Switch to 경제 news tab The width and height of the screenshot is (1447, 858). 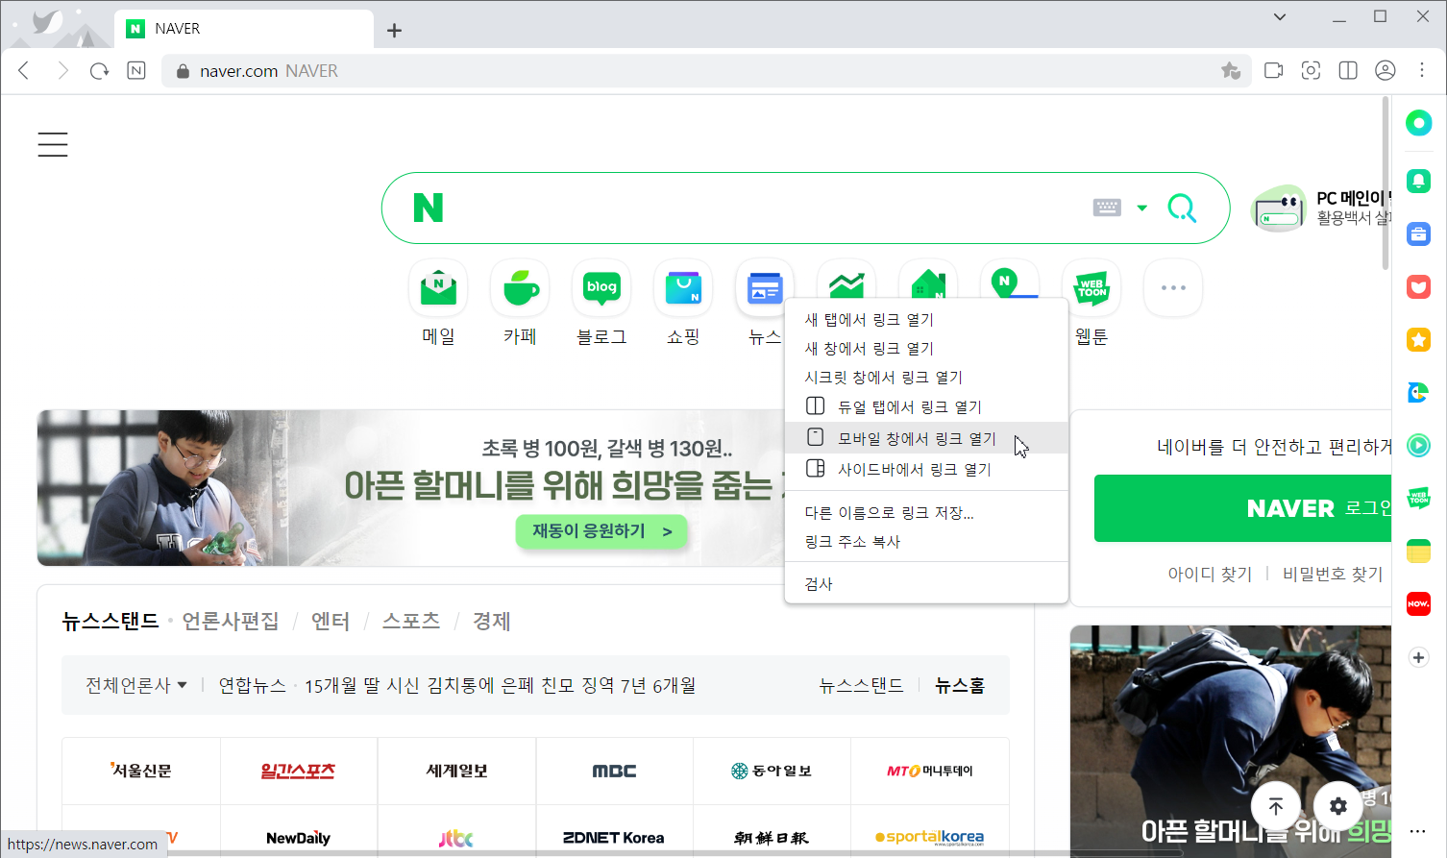(491, 621)
